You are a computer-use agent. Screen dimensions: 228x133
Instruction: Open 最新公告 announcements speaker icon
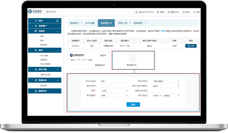(169, 12)
